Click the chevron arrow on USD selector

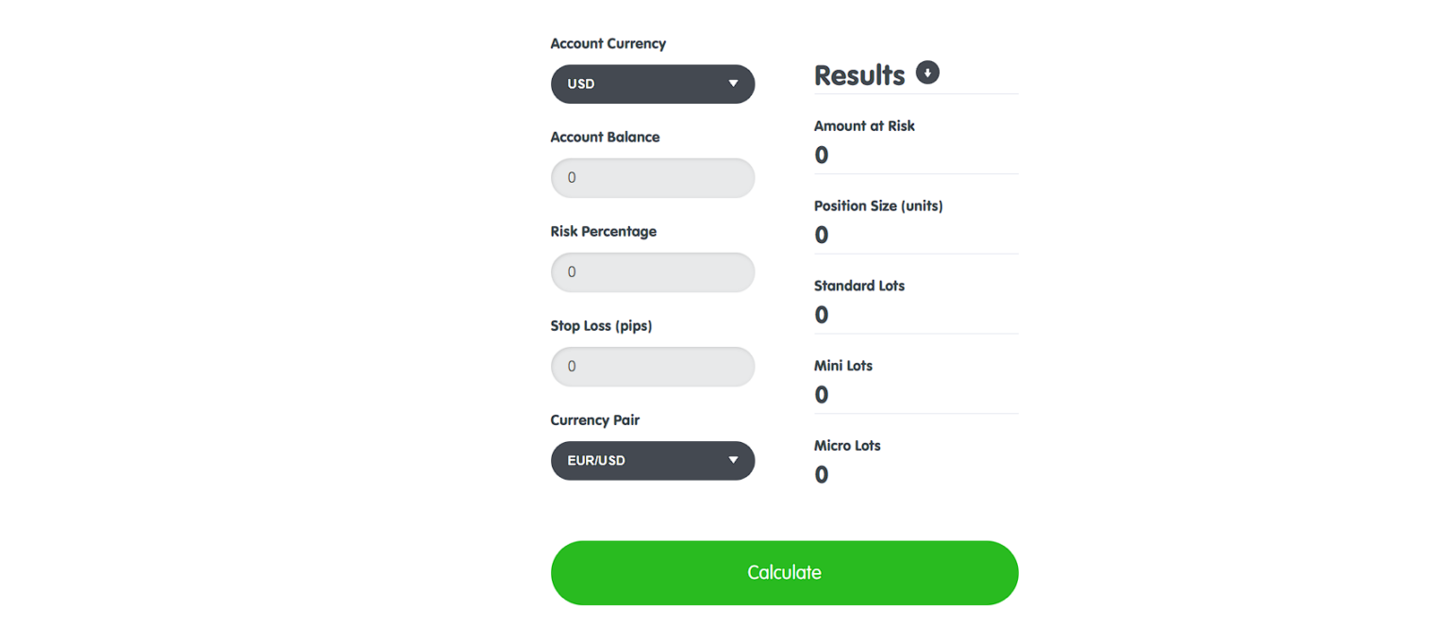point(733,84)
